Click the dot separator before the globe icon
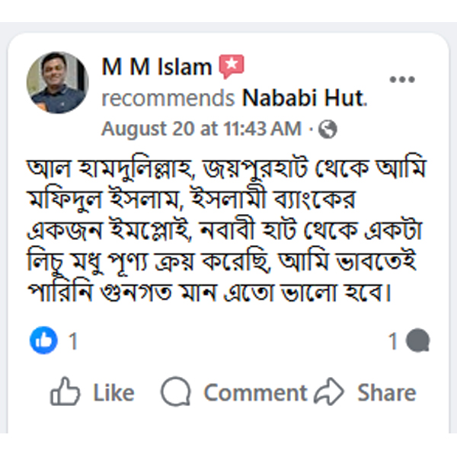This screenshot has width=457, height=457. pyautogui.click(x=312, y=129)
